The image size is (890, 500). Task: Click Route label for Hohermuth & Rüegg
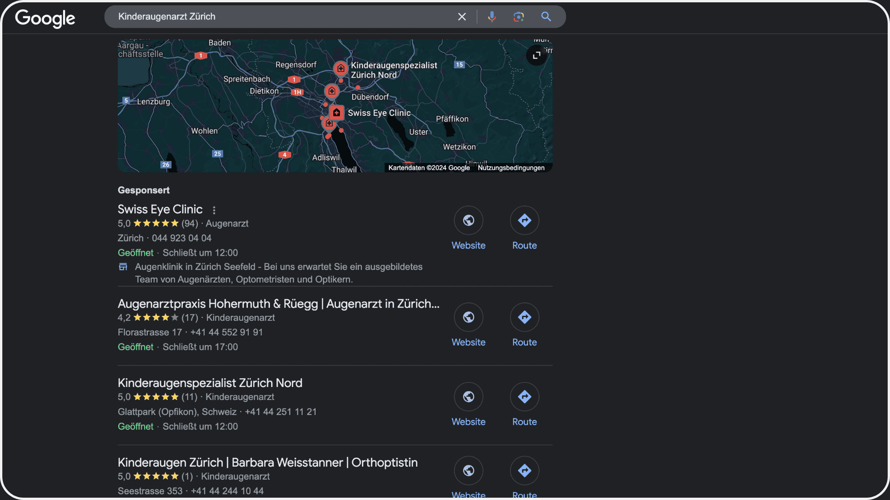(x=524, y=342)
